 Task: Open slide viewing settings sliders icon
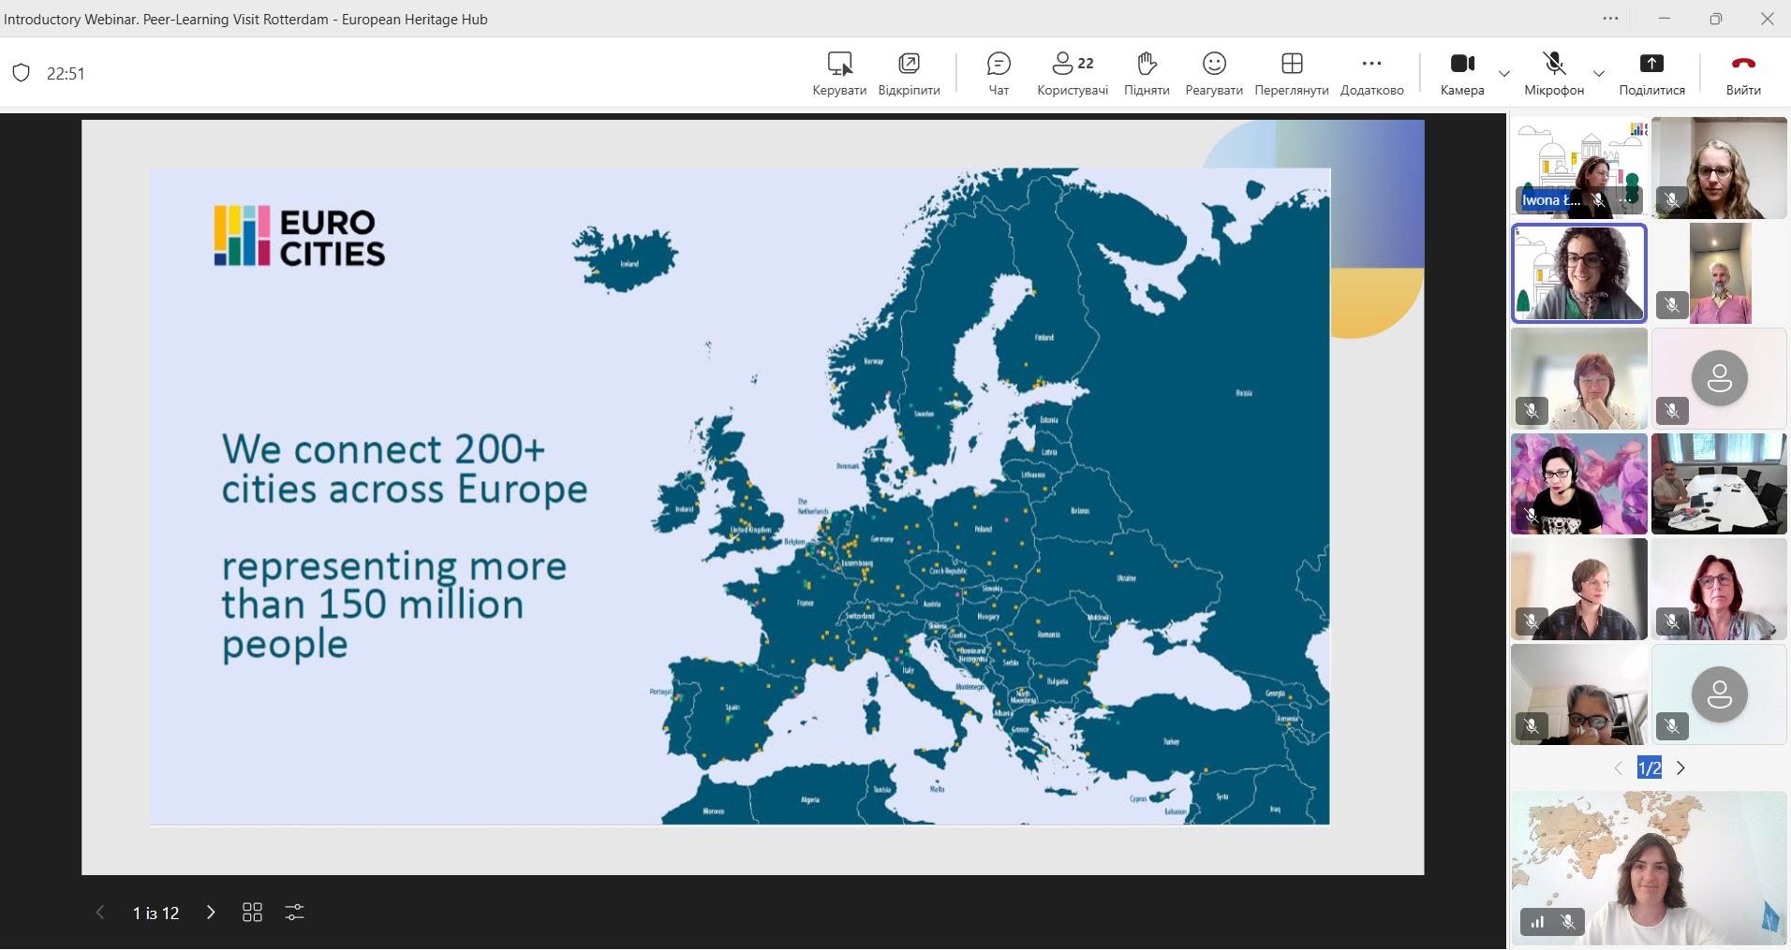coord(294,913)
